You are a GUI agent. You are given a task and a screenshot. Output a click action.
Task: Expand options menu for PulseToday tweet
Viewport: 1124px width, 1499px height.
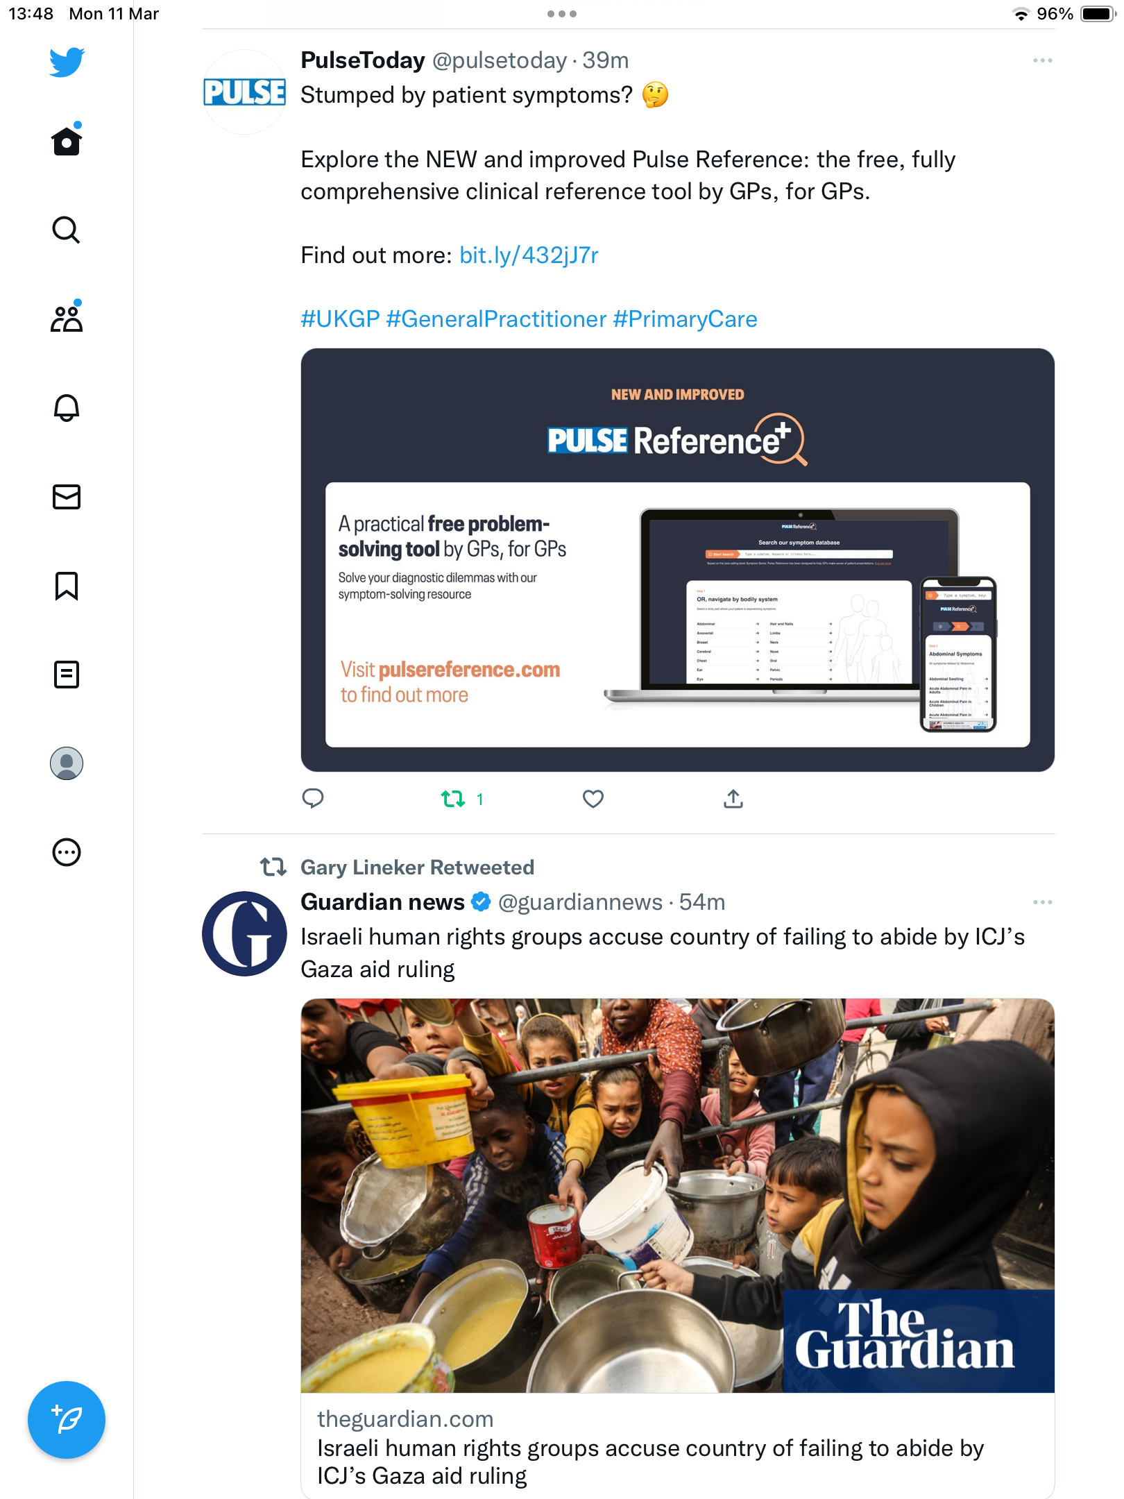1042,61
